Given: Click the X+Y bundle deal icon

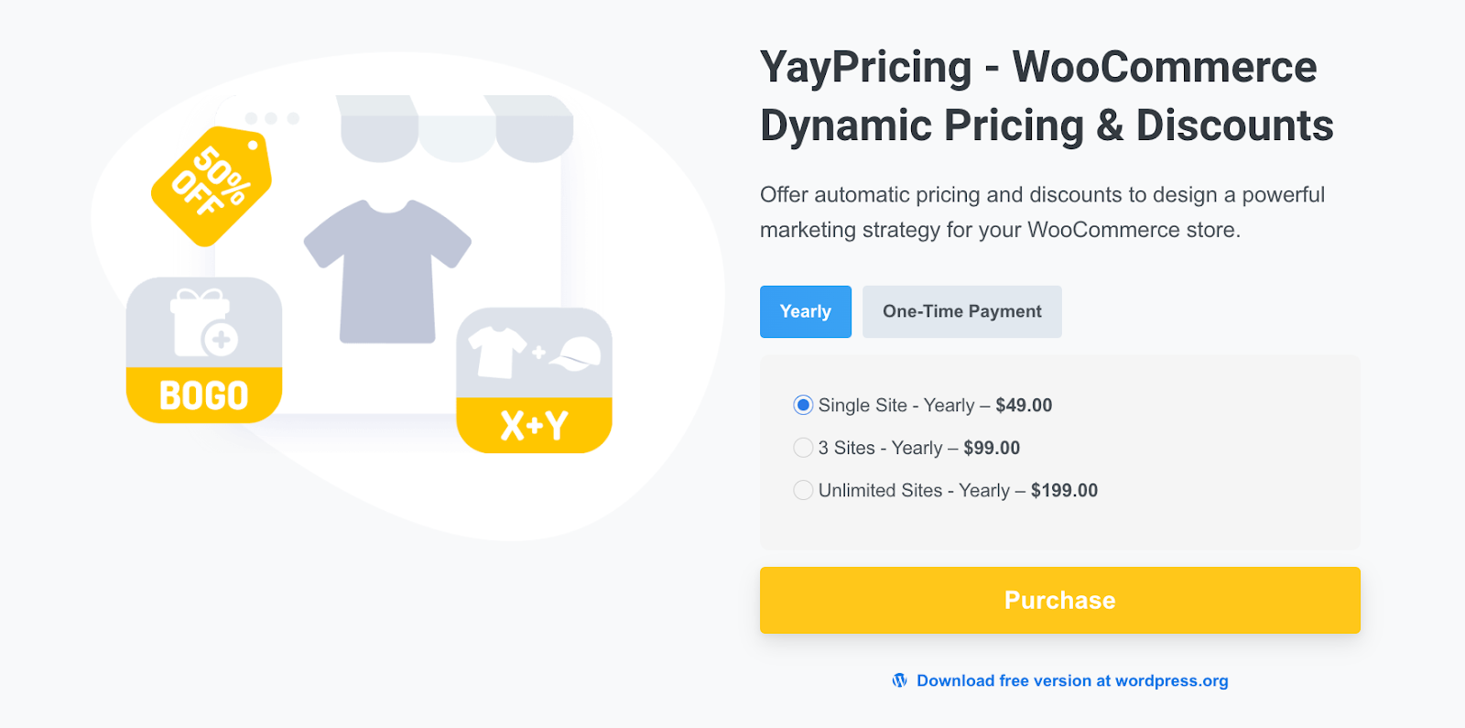Looking at the screenshot, I should coord(534,380).
